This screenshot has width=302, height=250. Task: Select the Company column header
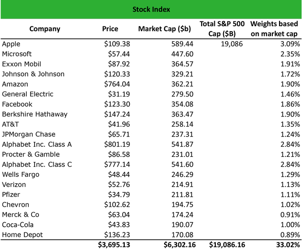click(45, 29)
